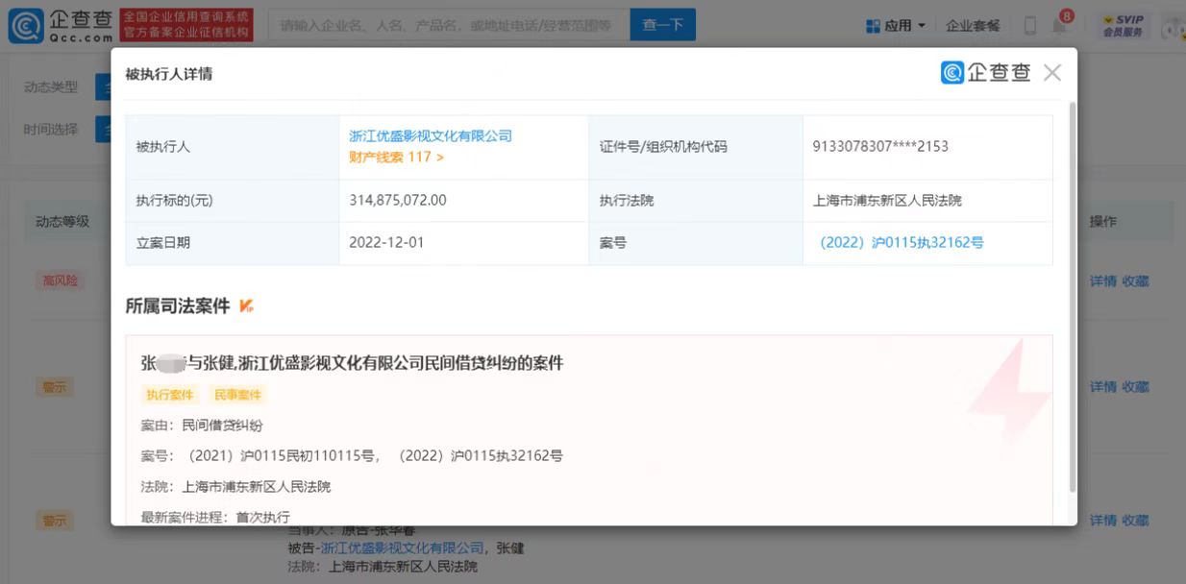Open 企业套餐 menu item
The height and width of the screenshot is (584, 1186).
click(x=973, y=26)
